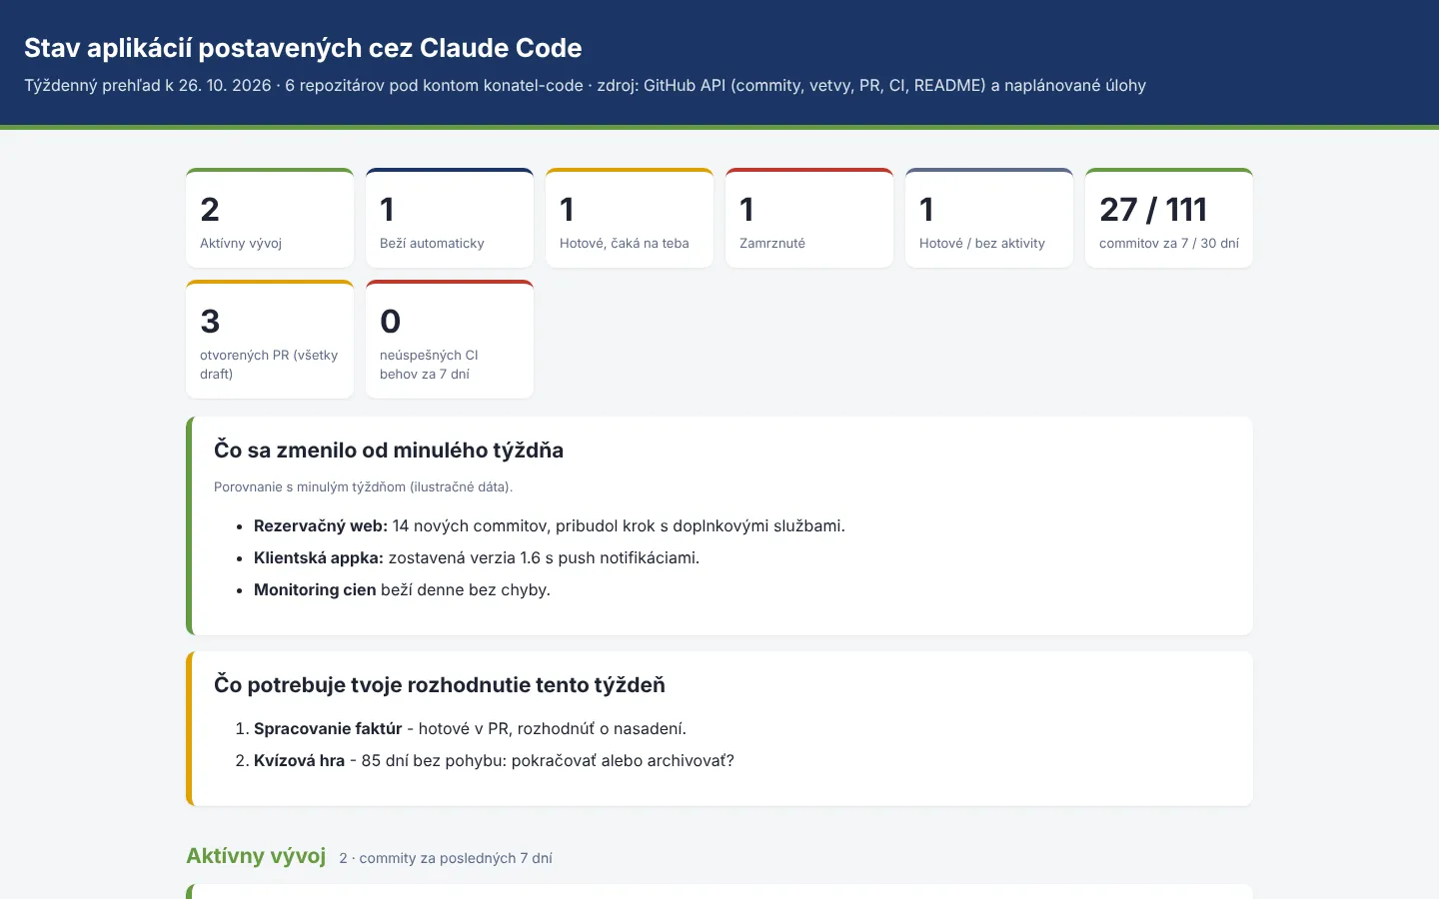Select the subtitle line starting "Týždenný prehľad k 26. 10. 2026"
1439x899 pixels.
click(585, 86)
